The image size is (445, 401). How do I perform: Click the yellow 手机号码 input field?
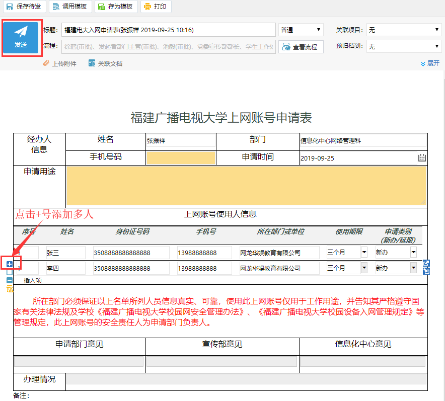(181, 158)
